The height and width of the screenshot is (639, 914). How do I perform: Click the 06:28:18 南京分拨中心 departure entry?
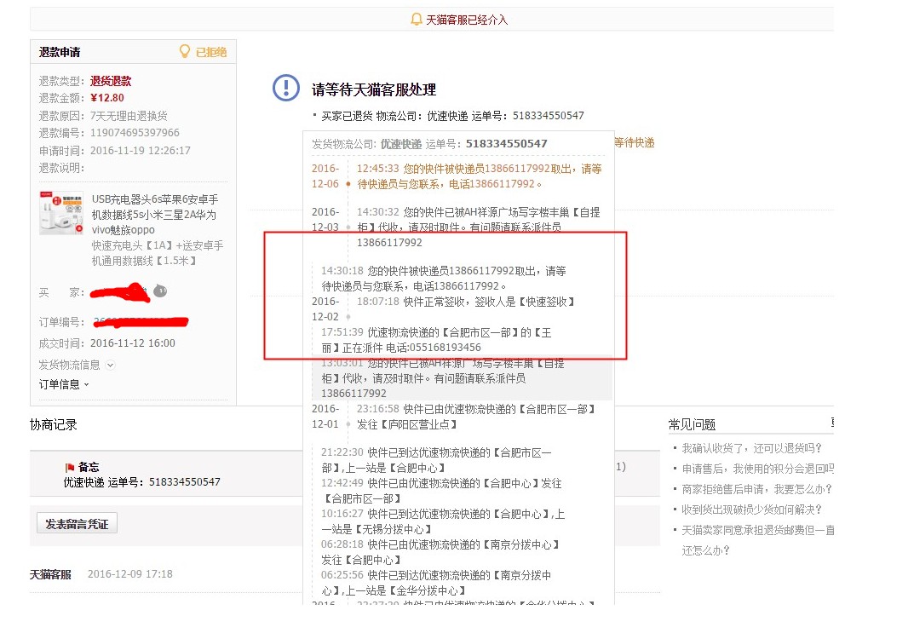tap(440, 552)
